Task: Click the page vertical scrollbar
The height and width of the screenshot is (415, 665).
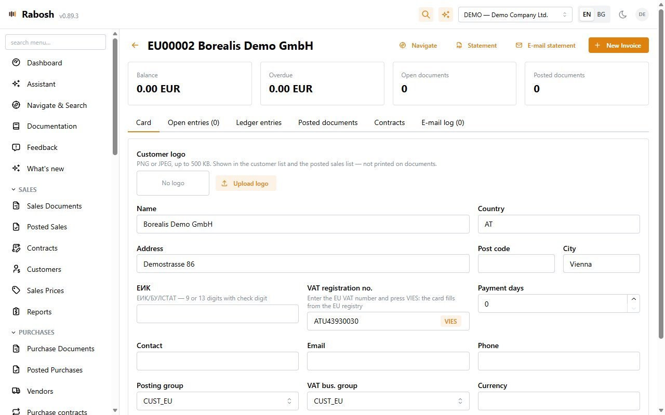Action: [x=661, y=174]
